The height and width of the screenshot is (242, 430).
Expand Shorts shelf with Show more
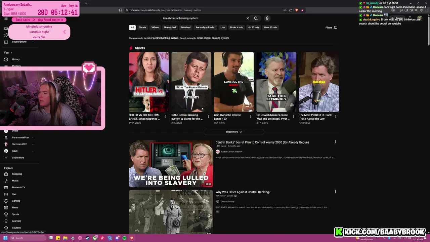click(234, 132)
